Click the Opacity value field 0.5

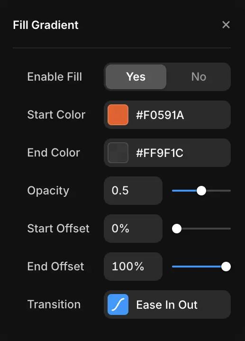[x=133, y=191]
